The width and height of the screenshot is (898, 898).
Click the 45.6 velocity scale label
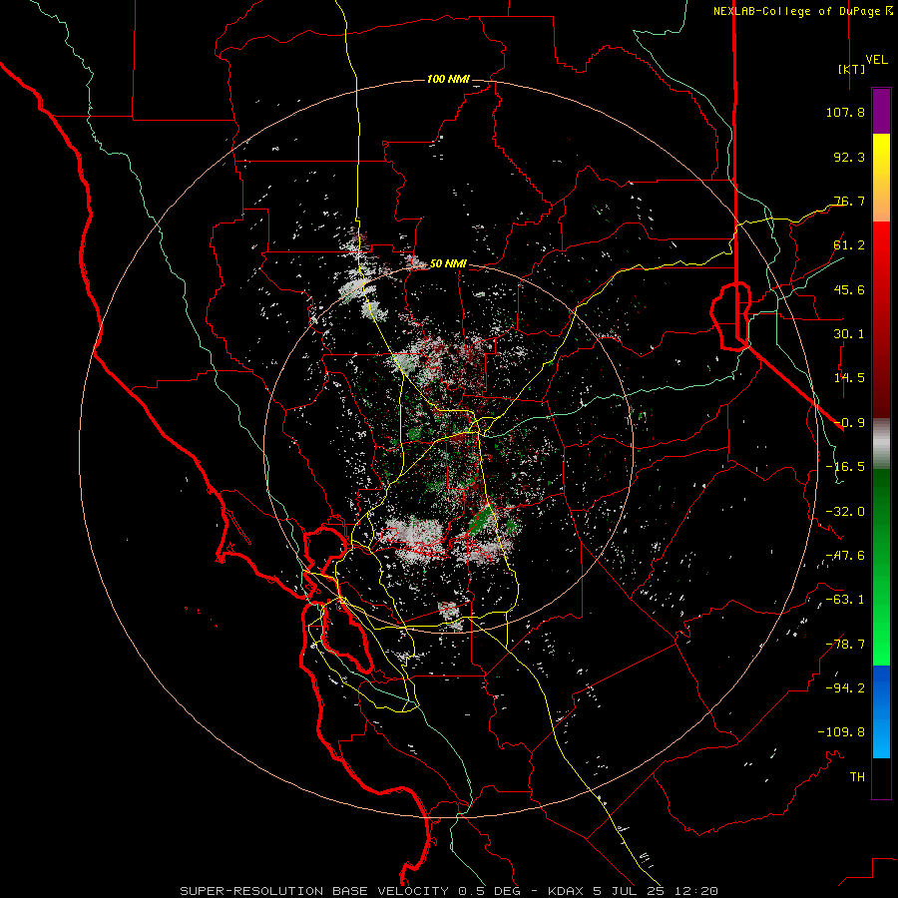(849, 289)
